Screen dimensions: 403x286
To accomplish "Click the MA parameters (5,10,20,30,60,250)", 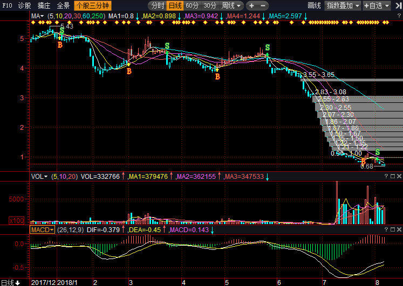I will click(76, 16).
